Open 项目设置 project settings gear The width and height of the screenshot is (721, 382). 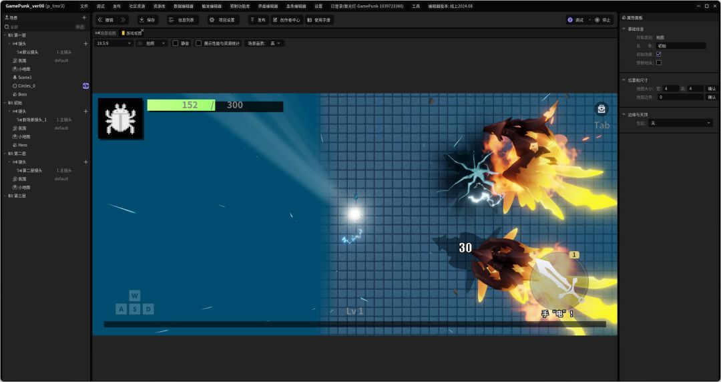click(222, 20)
